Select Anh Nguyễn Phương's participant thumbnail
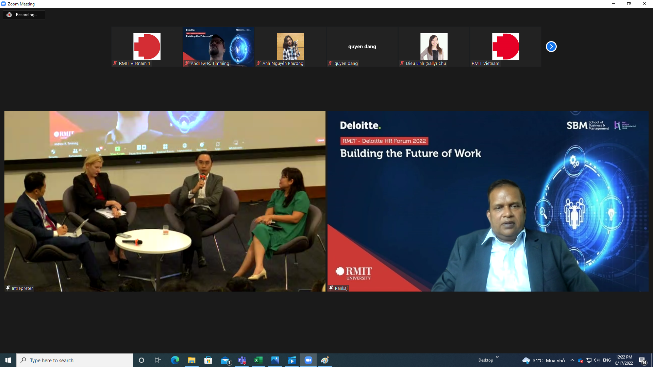The height and width of the screenshot is (367, 653). 290,47
